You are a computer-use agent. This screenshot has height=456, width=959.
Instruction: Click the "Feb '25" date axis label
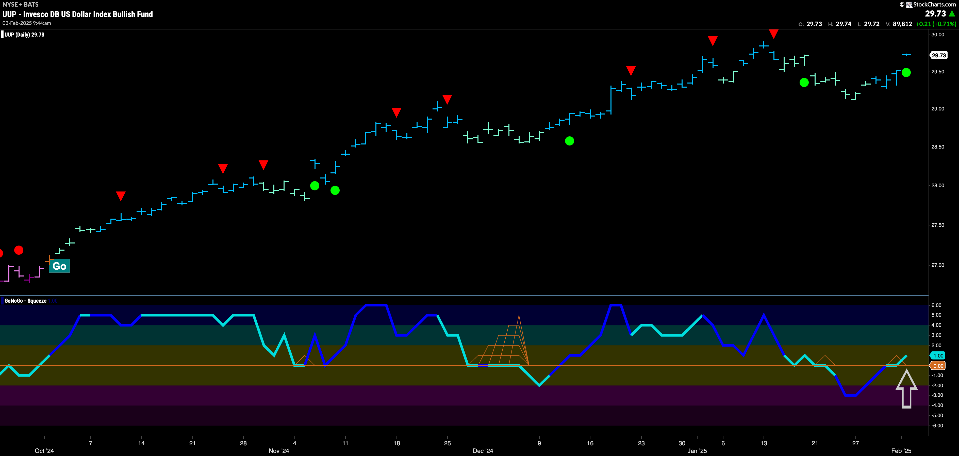pos(901,451)
